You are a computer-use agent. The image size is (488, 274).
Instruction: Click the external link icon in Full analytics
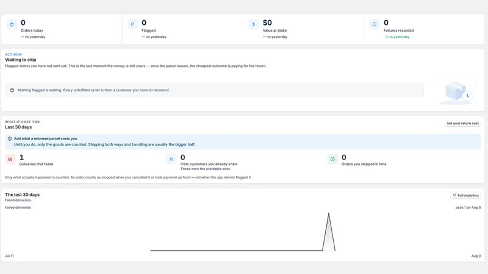[454, 195]
